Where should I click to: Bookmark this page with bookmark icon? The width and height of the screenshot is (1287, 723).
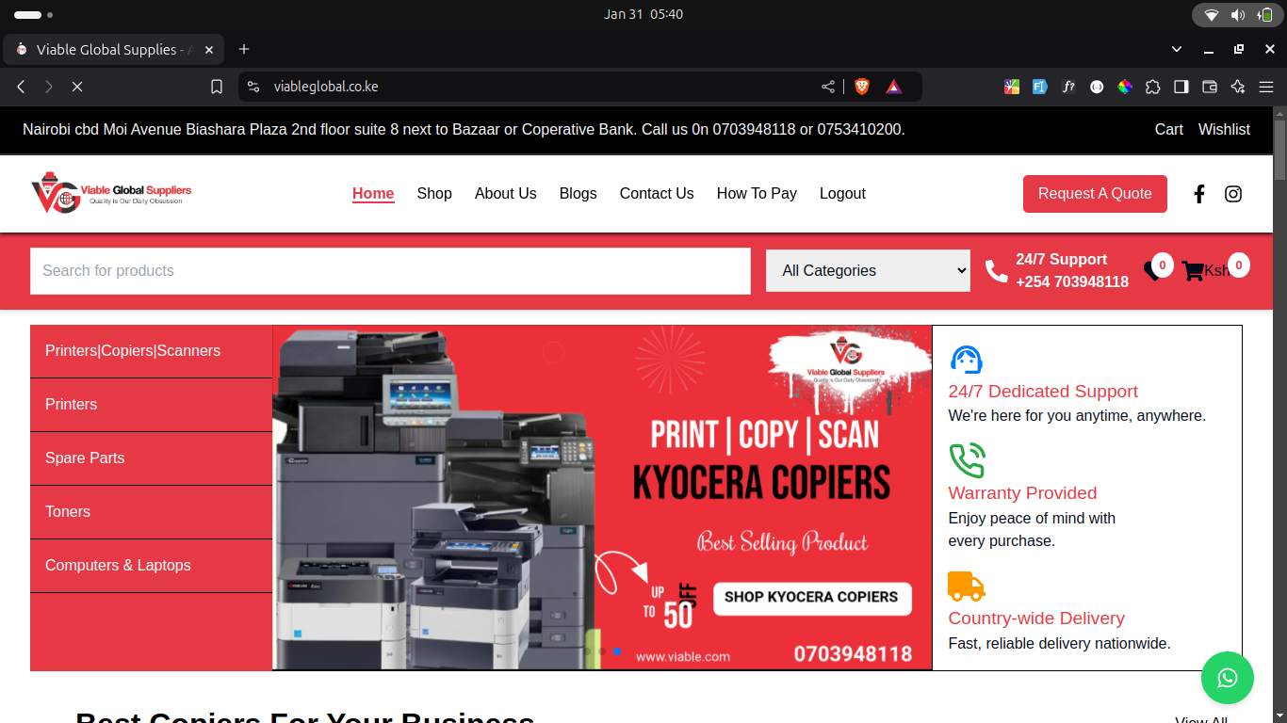(217, 87)
